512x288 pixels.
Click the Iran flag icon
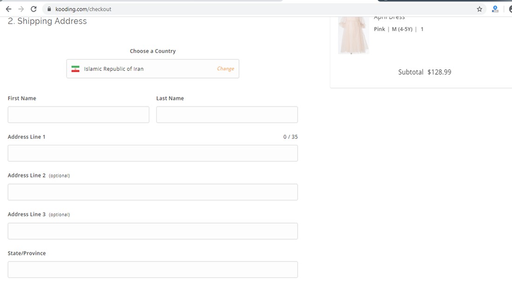75,69
